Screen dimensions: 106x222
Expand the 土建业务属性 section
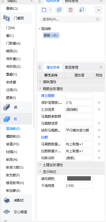(40, 165)
